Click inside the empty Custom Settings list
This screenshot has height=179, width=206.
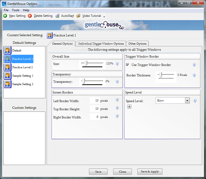[24, 138]
